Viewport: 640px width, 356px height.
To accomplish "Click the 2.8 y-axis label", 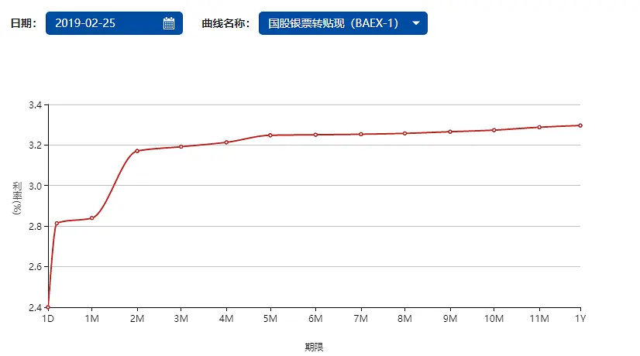I will click(35, 226).
